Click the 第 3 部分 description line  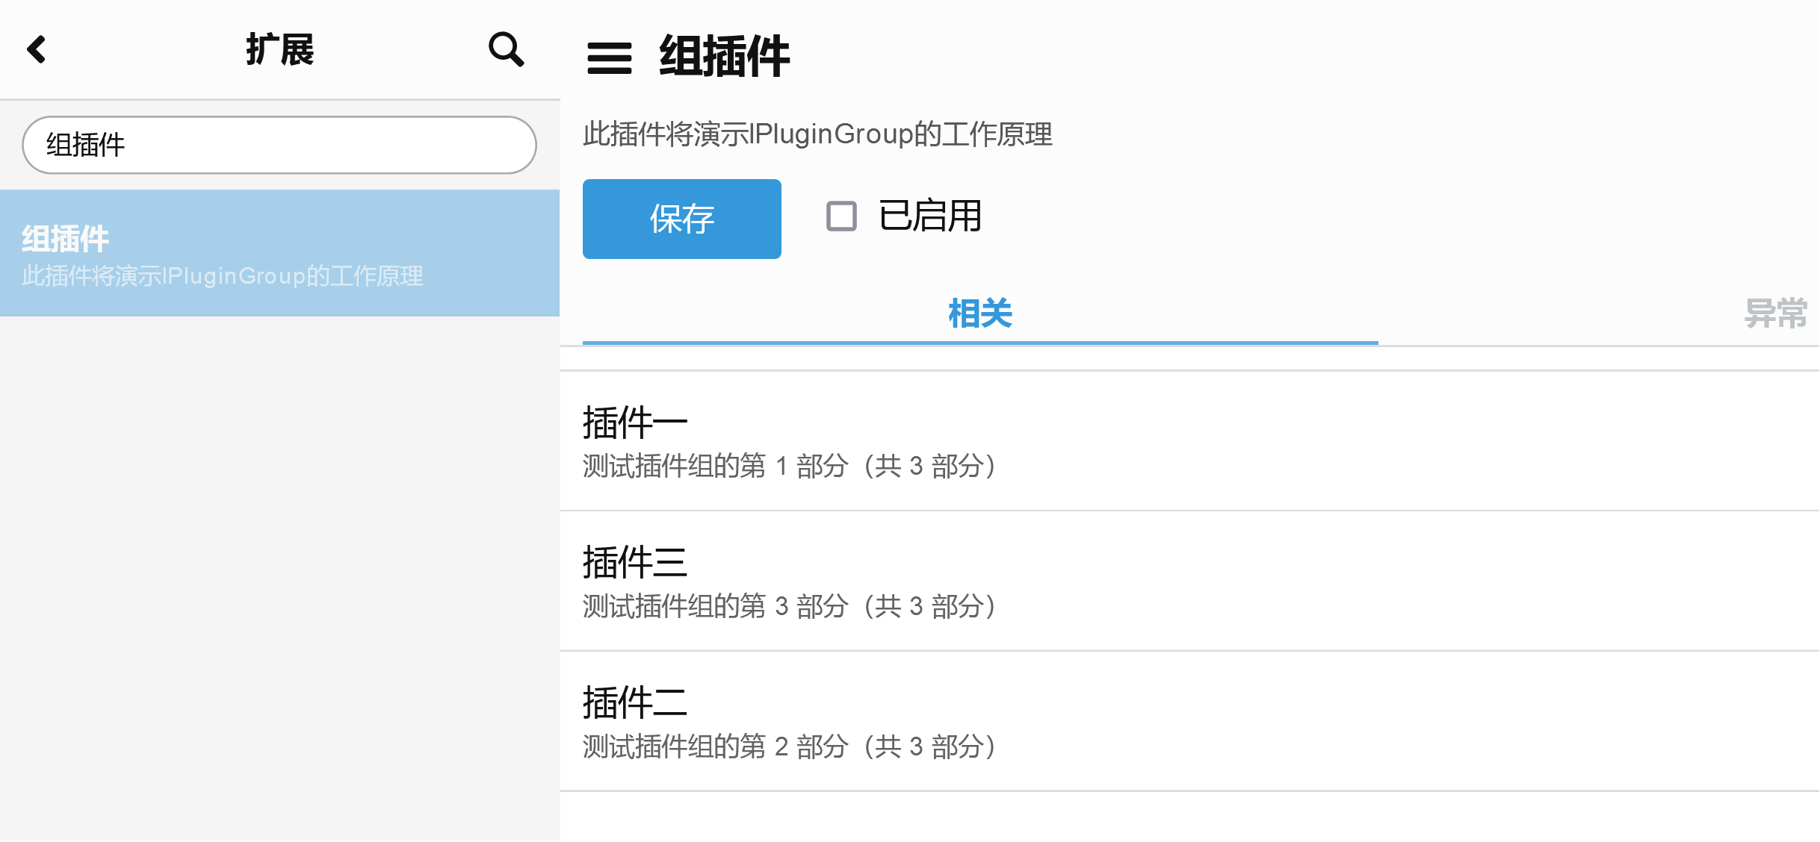pos(790,606)
